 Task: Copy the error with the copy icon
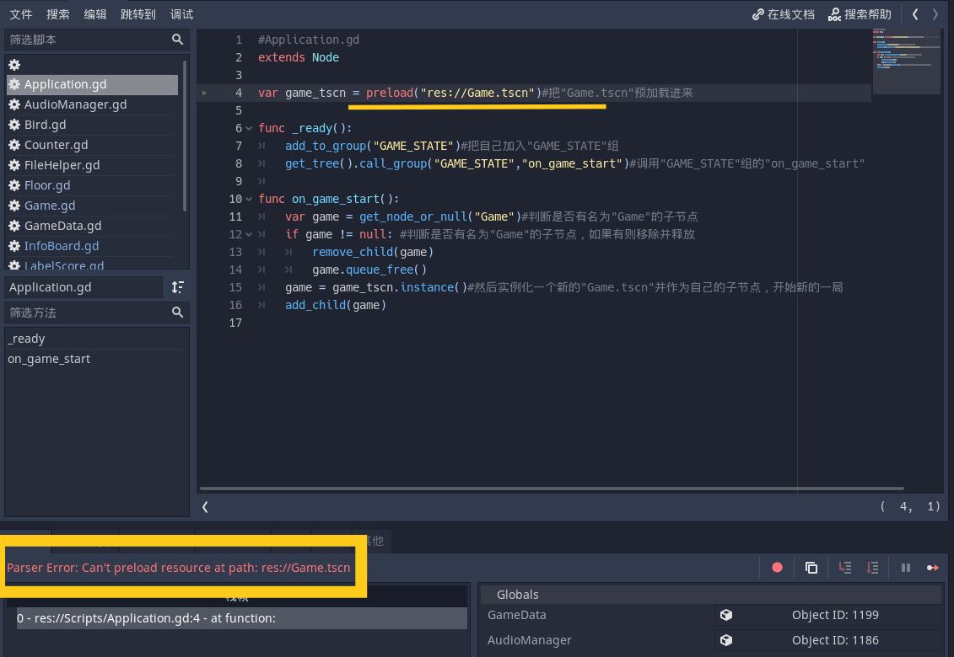(x=811, y=568)
